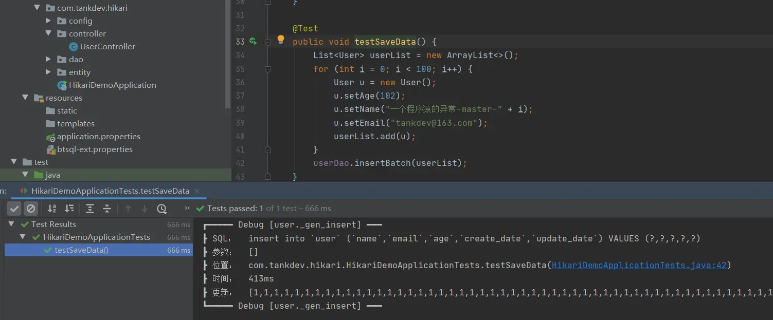Click "tankdev@163.com" string in editor
773x320 pixels.
[437, 123]
